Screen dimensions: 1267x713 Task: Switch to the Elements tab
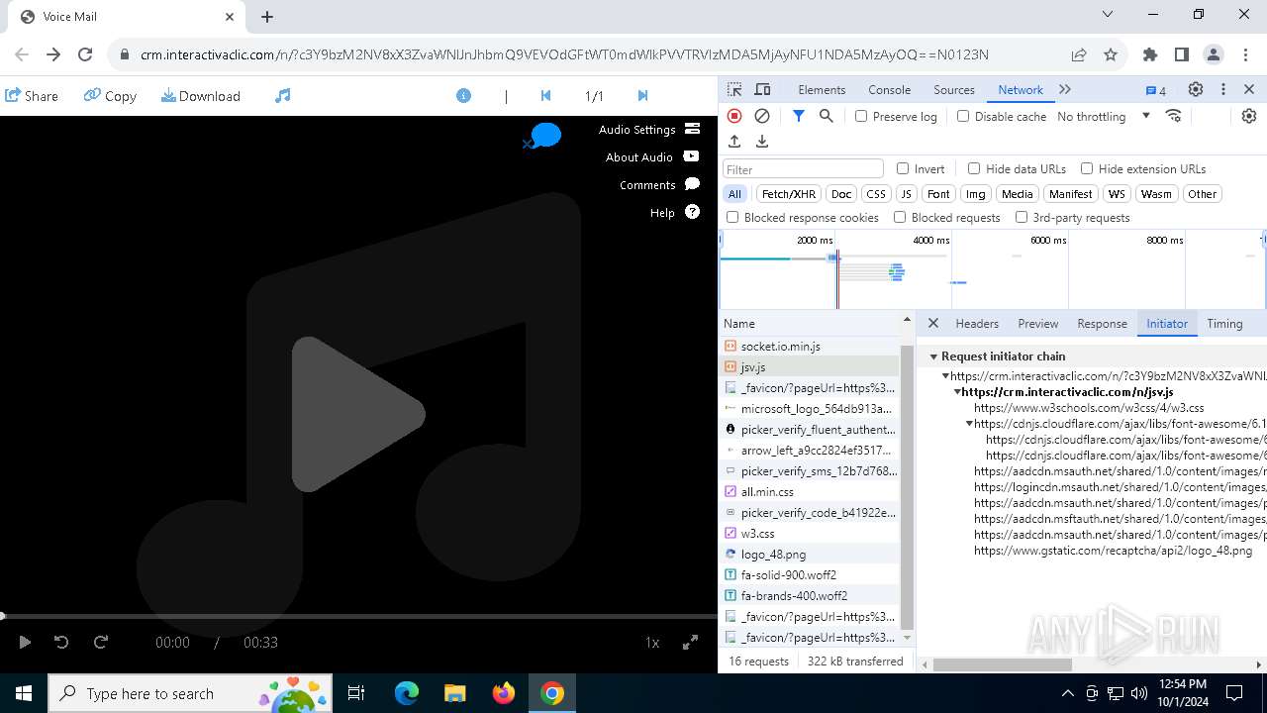pyautogui.click(x=822, y=89)
